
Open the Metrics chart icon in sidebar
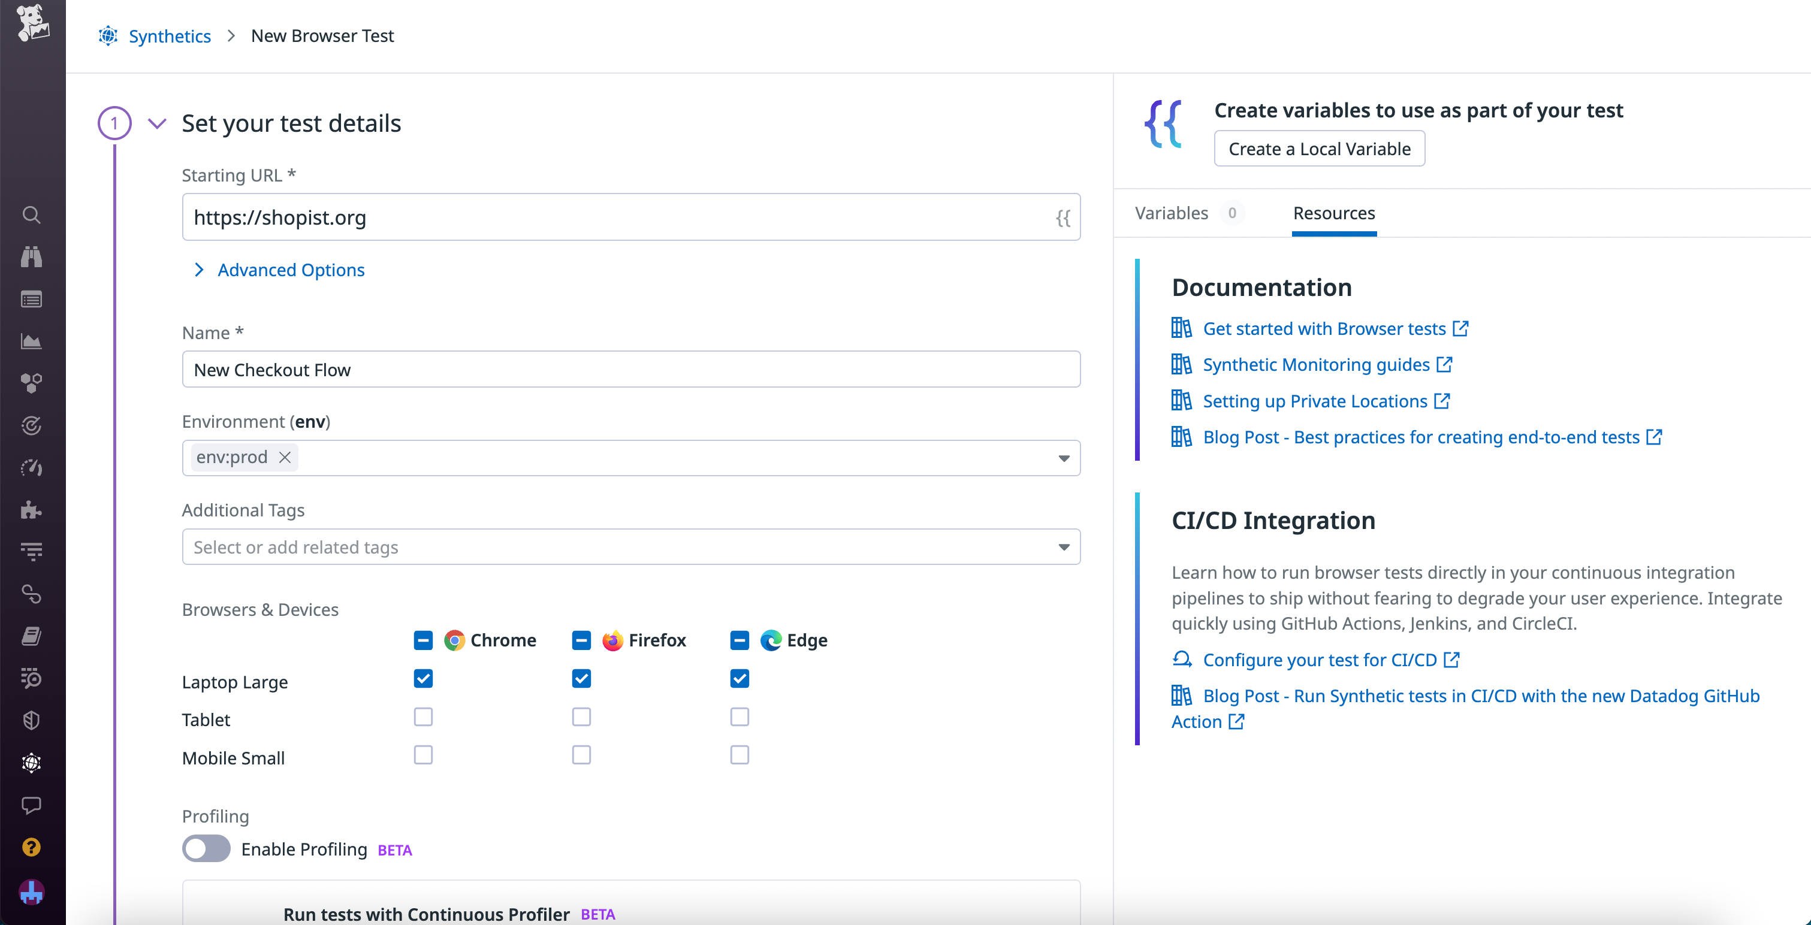tap(32, 341)
